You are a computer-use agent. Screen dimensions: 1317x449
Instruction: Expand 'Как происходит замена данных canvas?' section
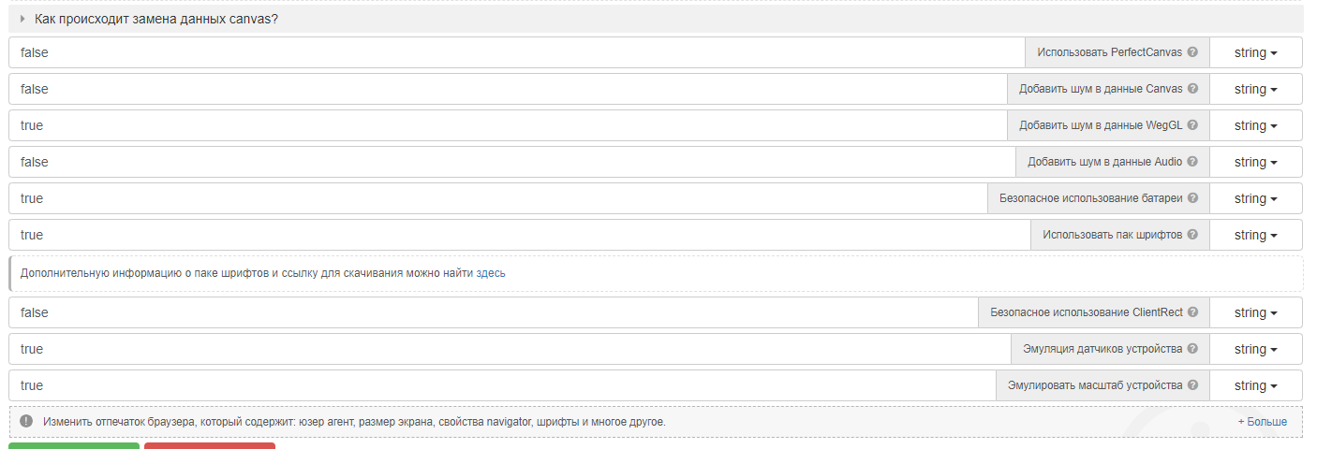click(22, 19)
